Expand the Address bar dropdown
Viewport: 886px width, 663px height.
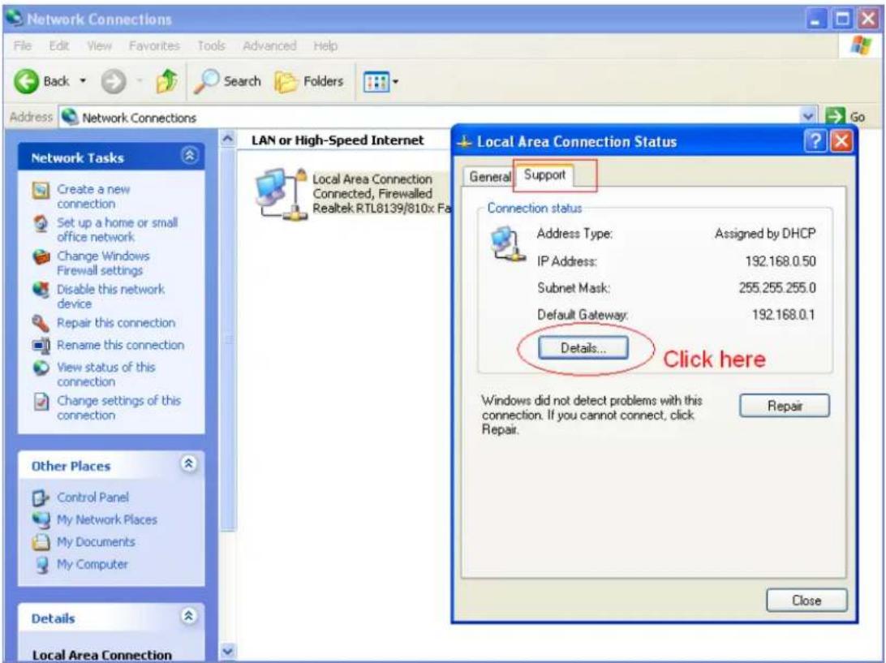click(809, 116)
